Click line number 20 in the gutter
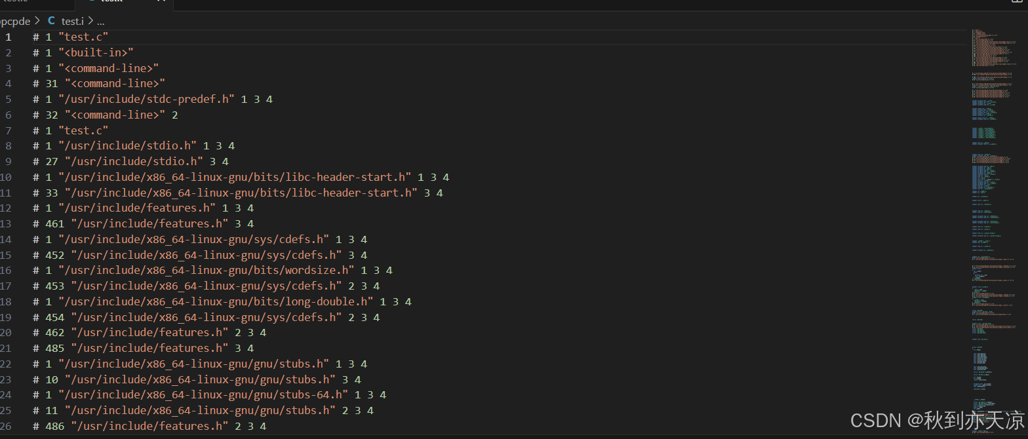The width and height of the screenshot is (1028, 439). coord(6,333)
